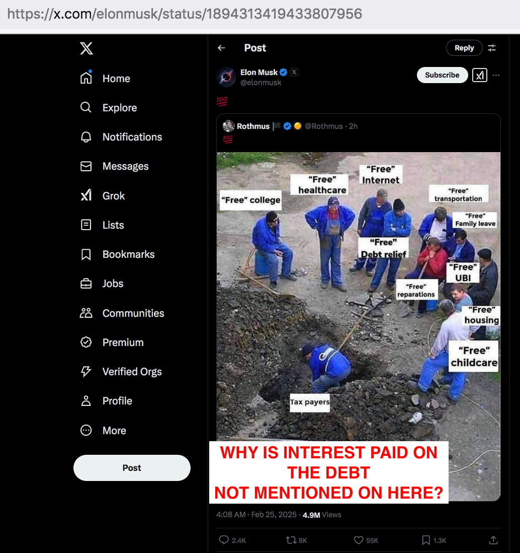Click the X logo icon

86,48
